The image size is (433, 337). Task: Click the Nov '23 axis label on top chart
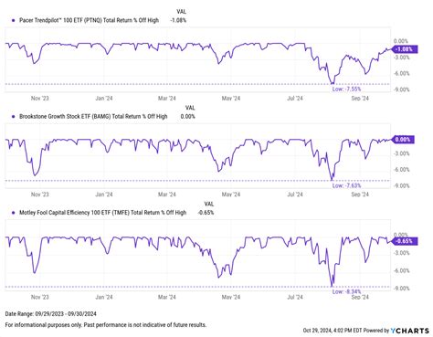[x=39, y=99]
